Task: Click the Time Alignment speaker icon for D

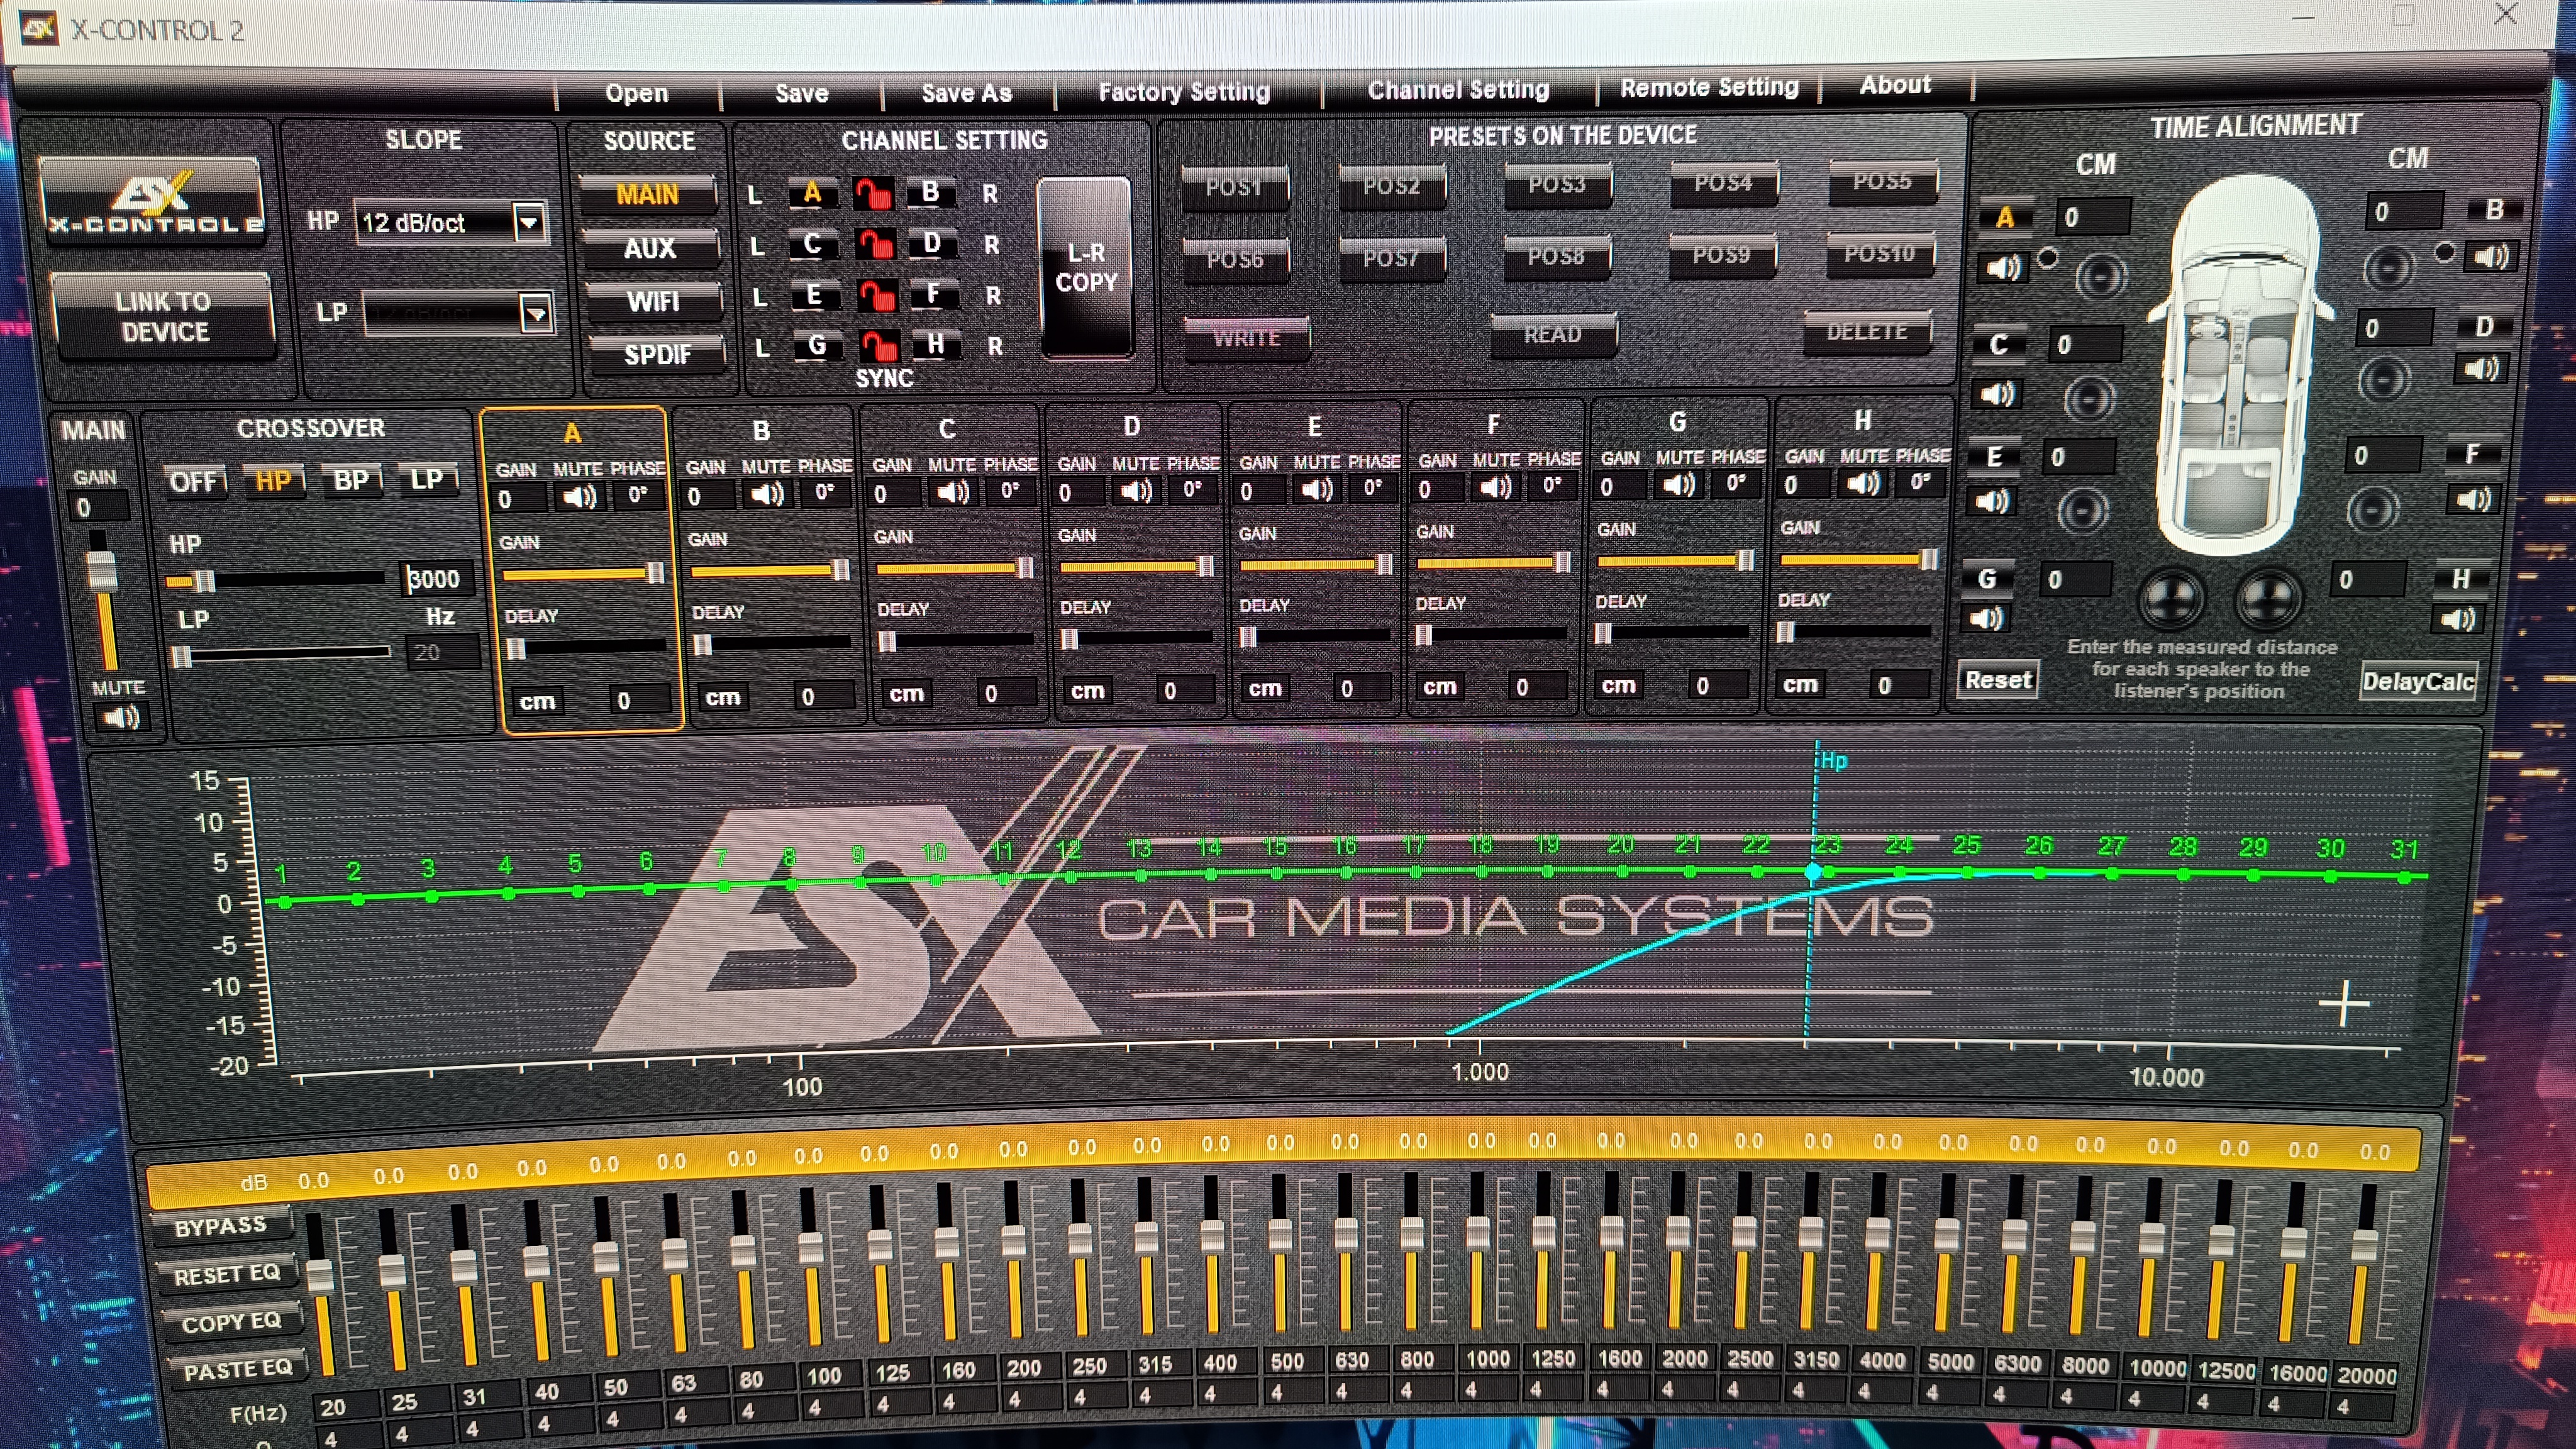Action: 2482,369
